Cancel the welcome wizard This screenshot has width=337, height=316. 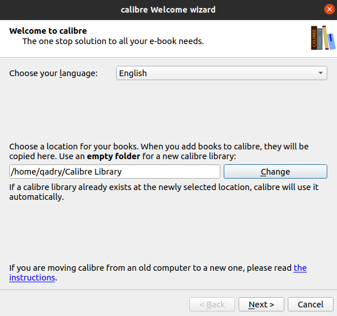311,305
